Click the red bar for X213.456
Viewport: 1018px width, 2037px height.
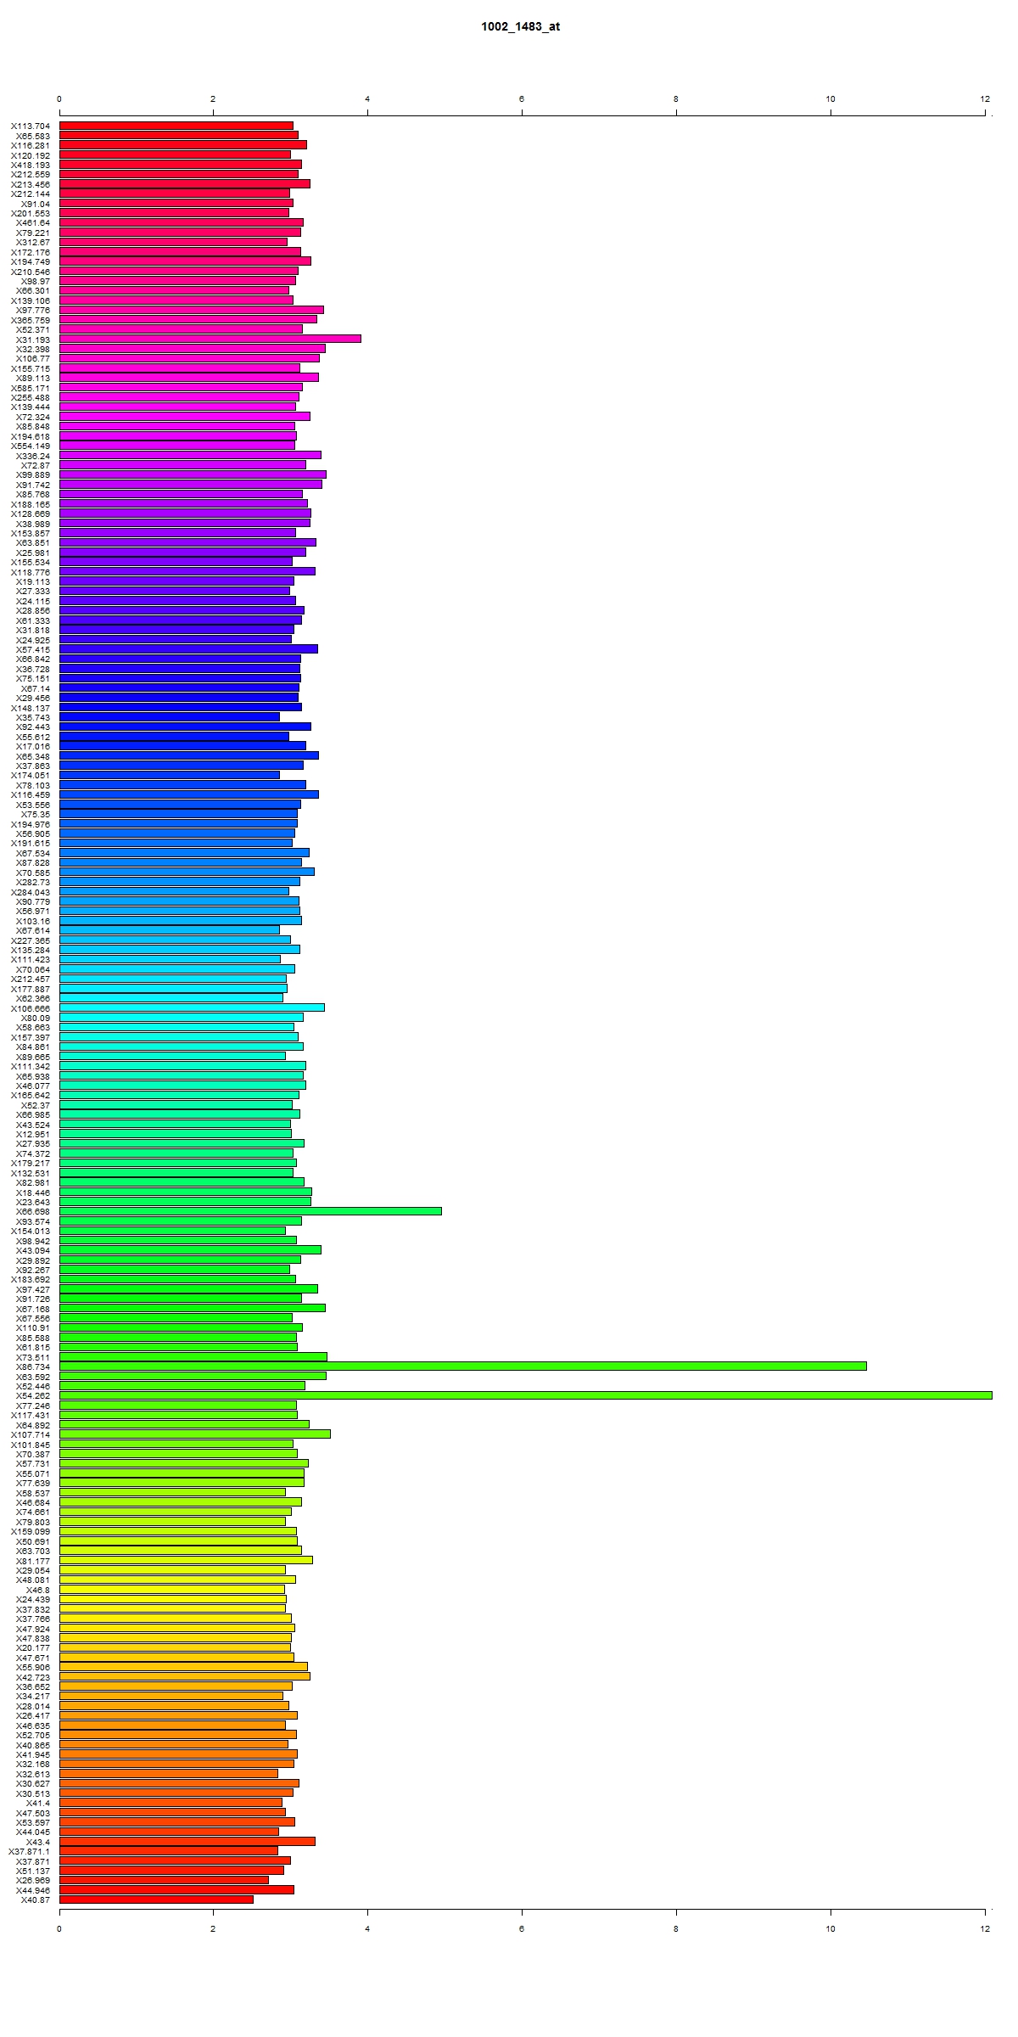tap(185, 183)
